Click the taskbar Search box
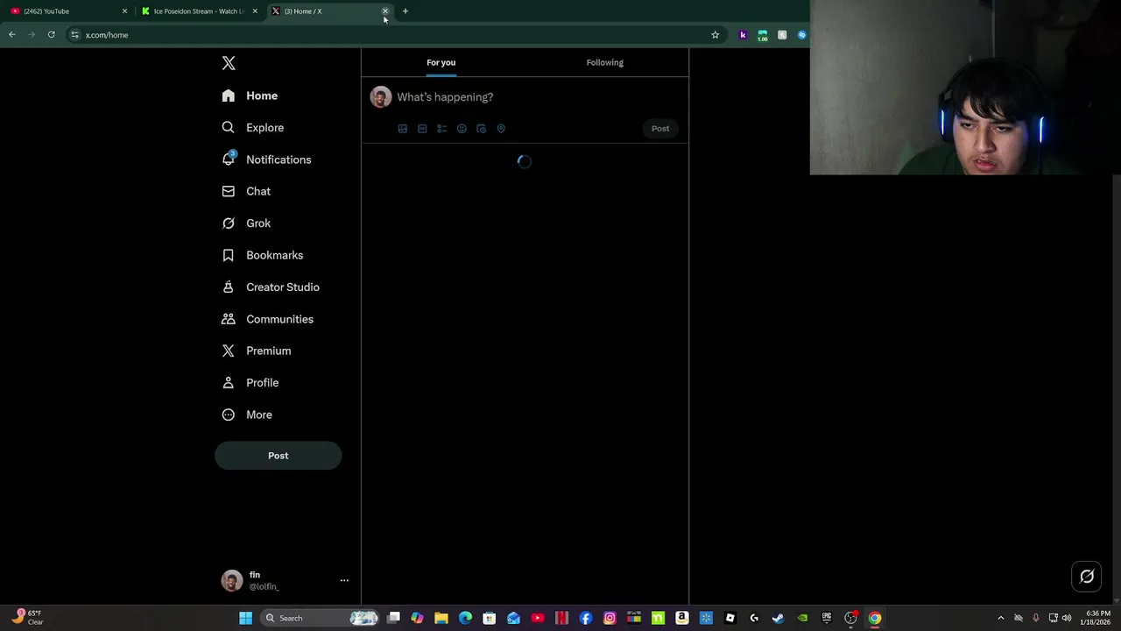This screenshot has width=1121, height=631. [x=321, y=618]
